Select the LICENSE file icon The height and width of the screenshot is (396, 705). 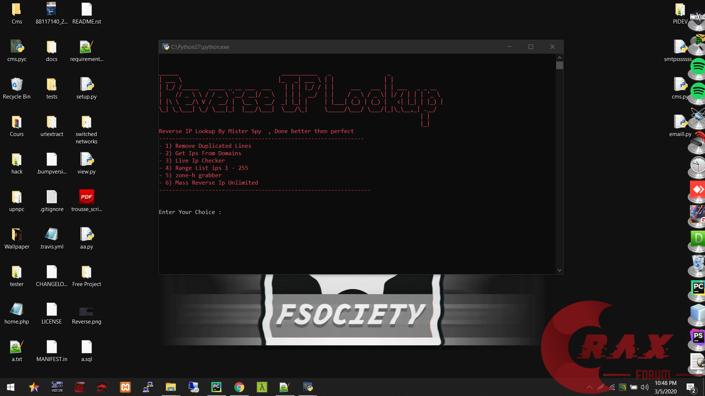51,314
